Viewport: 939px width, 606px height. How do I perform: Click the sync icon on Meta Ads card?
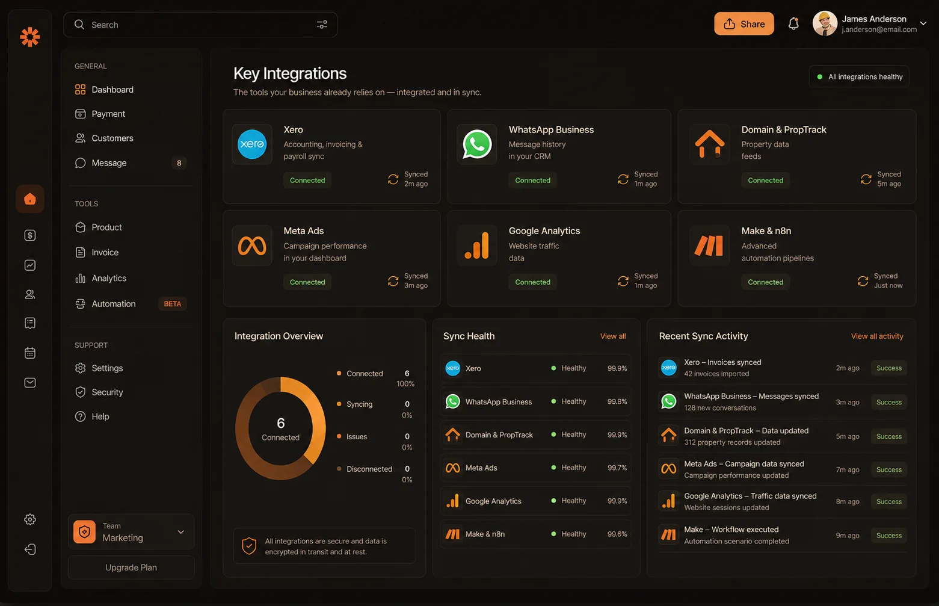click(x=393, y=281)
